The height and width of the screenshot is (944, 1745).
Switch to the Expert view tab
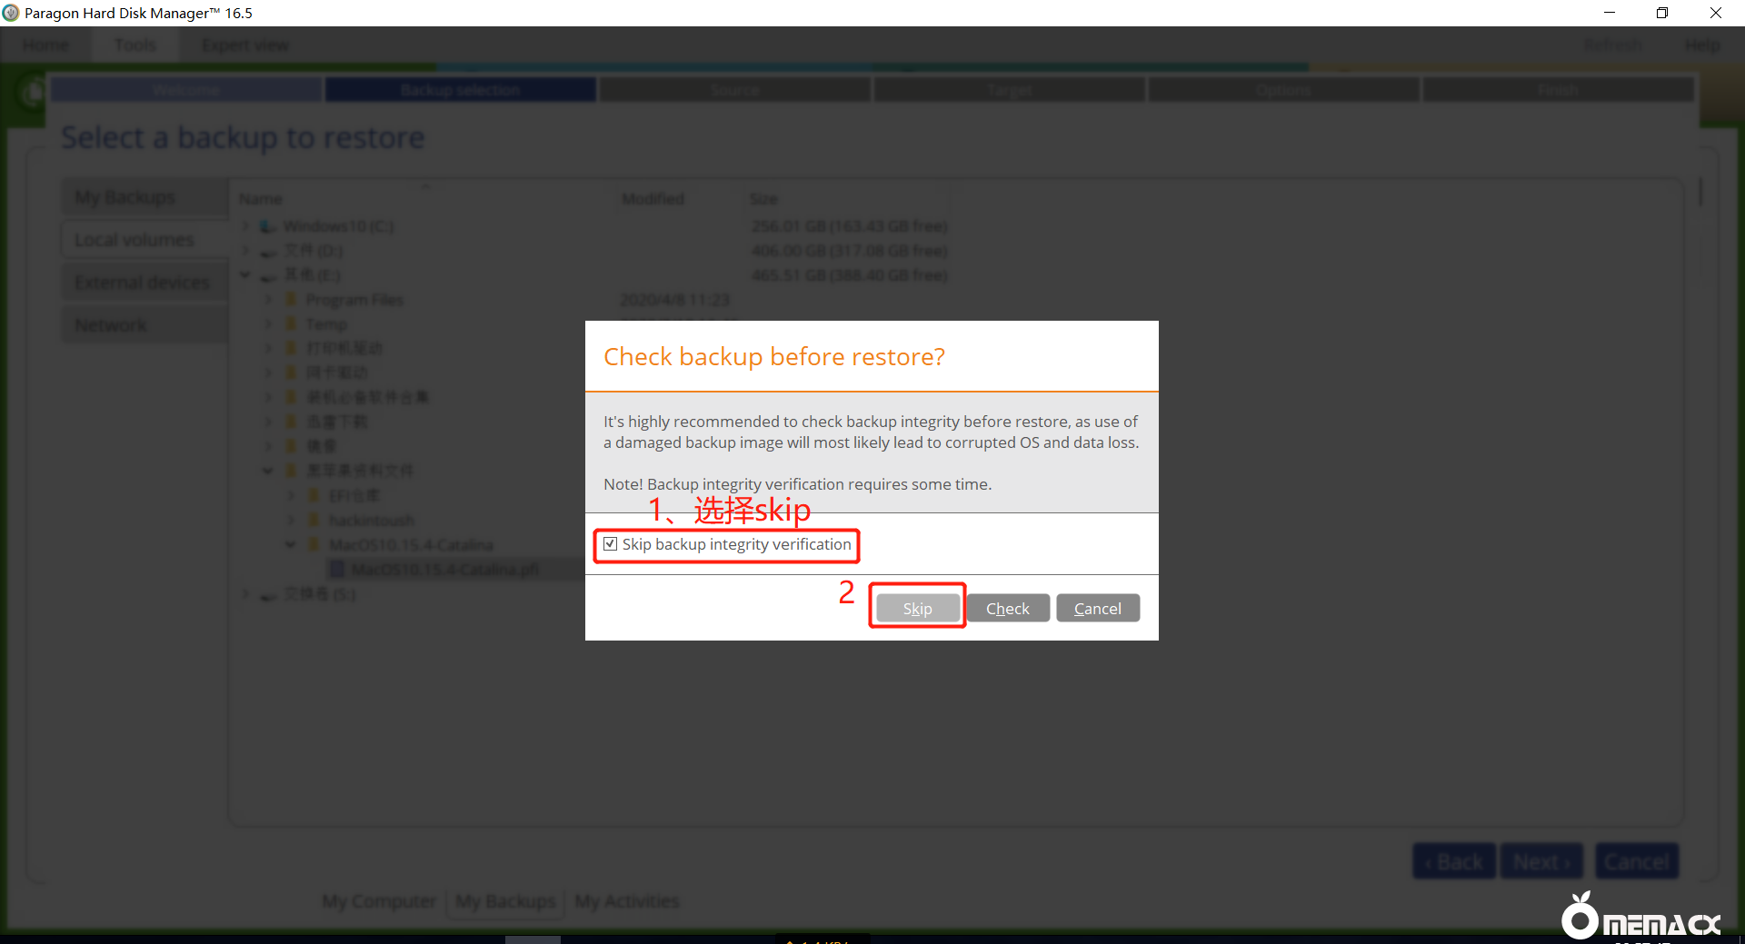[x=244, y=45]
